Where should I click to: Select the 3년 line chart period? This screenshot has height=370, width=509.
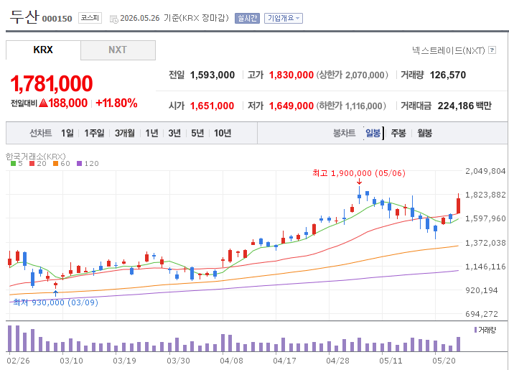[174, 133]
